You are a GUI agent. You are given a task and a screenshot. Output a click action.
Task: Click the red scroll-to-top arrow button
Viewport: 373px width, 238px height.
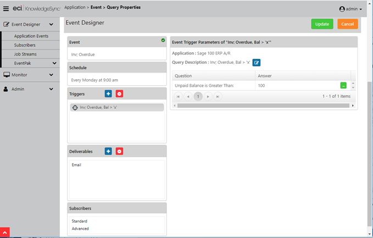(5, 233)
